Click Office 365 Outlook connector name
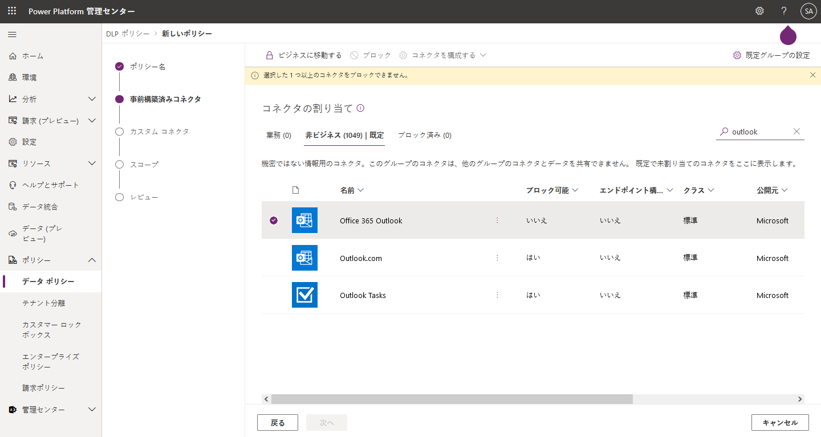The image size is (821, 437). click(371, 220)
